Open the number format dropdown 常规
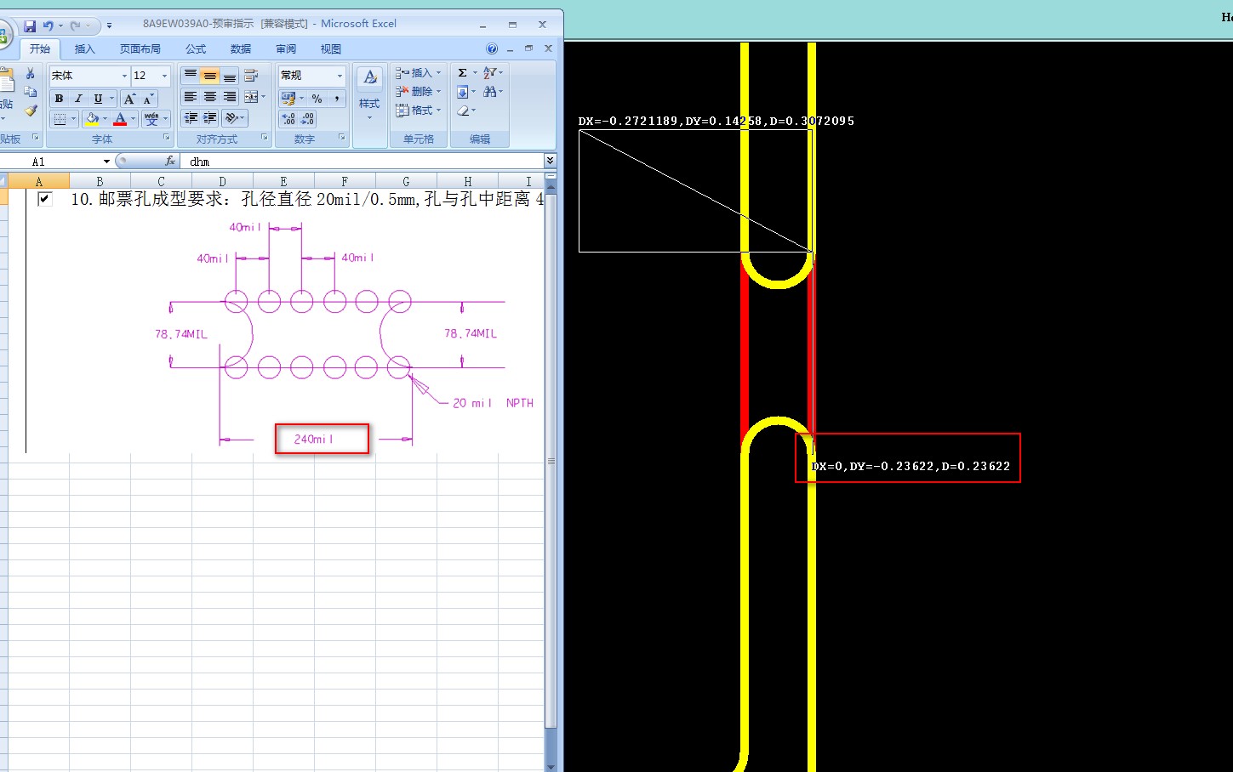This screenshot has height=772, width=1233. pyautogui.click(x=340, y=76)
